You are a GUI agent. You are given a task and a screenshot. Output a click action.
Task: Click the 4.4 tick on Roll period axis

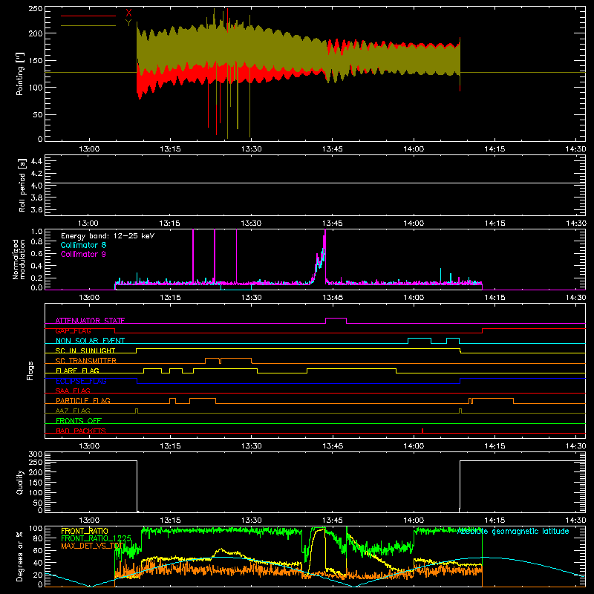click(36, 161)
